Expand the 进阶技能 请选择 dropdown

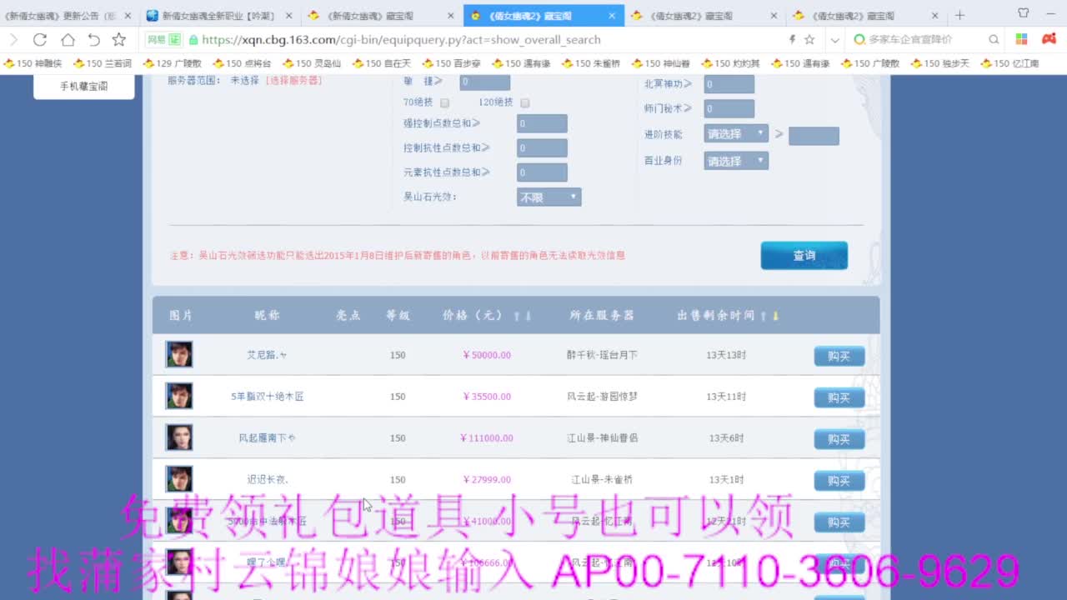[x=735, y=133]
